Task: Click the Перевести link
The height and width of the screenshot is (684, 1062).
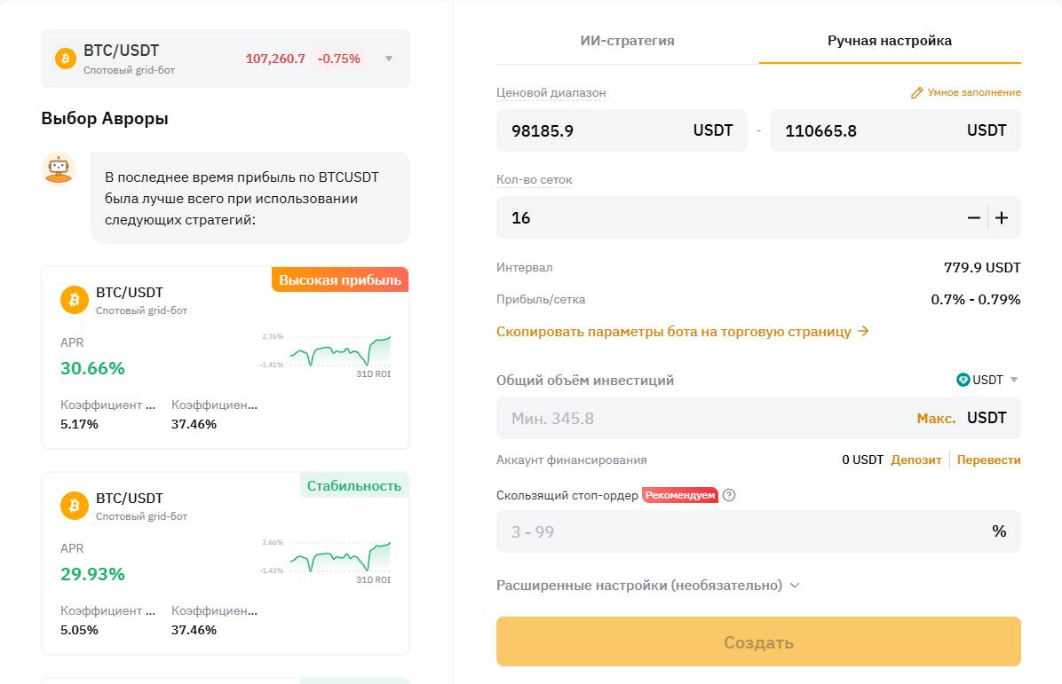Action: [x=988, y=460]
